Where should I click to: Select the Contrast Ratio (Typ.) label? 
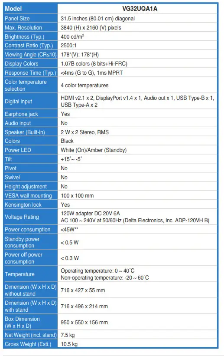point(29,46)
